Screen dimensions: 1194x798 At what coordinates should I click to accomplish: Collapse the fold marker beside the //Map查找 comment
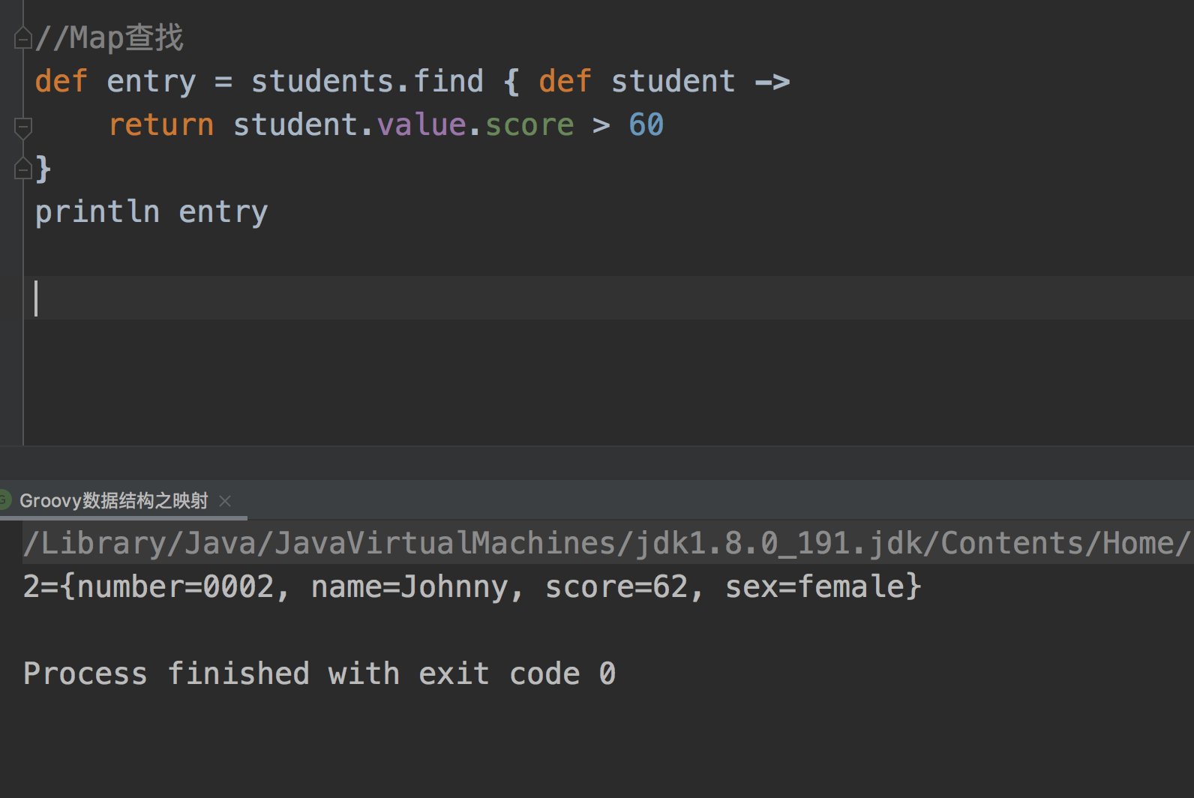(x=23, y=38)
